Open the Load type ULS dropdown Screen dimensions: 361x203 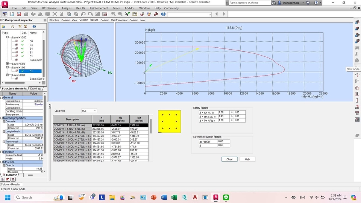coord(89,111)
